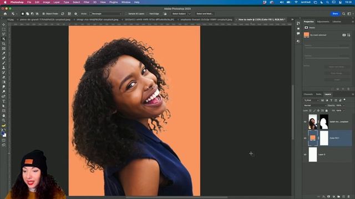Open the Opacity value dropdown
The image size is (355, 199).
[344, 106]
